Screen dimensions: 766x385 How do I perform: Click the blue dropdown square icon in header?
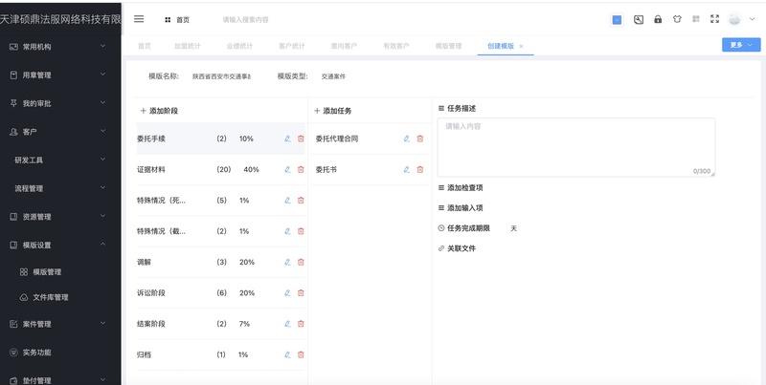(x=617, y=20)
